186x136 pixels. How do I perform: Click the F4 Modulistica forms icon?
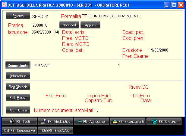coord(43,122)
